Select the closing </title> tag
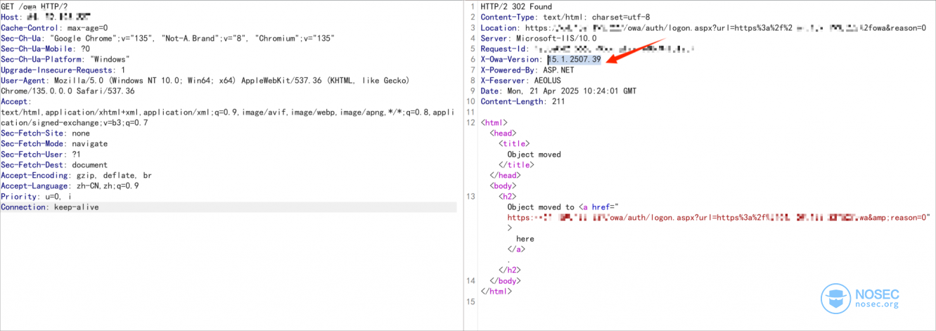 [516, 164]
